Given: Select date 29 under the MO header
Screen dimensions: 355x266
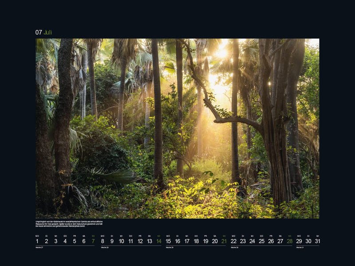Looking at the screenshot, I should (x=299, y=241).
